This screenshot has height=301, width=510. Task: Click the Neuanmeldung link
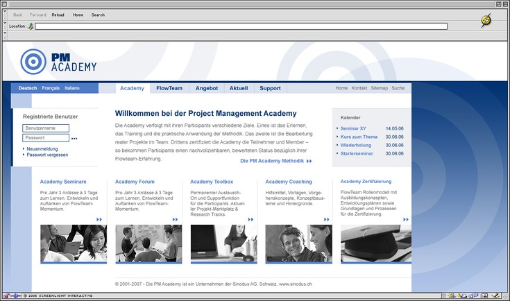pos(42,149)
